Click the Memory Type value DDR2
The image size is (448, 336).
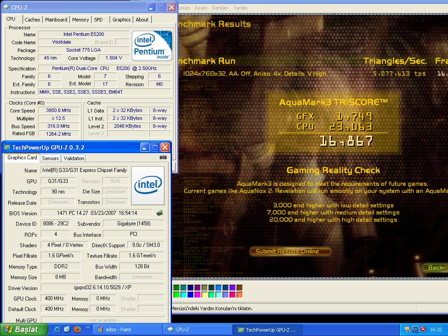point(60,266)
